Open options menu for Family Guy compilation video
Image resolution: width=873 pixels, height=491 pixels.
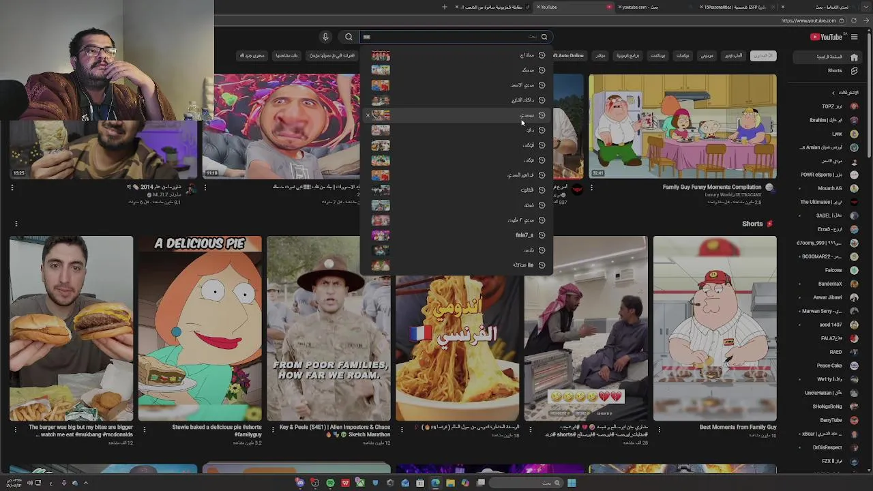[x=591, y=188]
